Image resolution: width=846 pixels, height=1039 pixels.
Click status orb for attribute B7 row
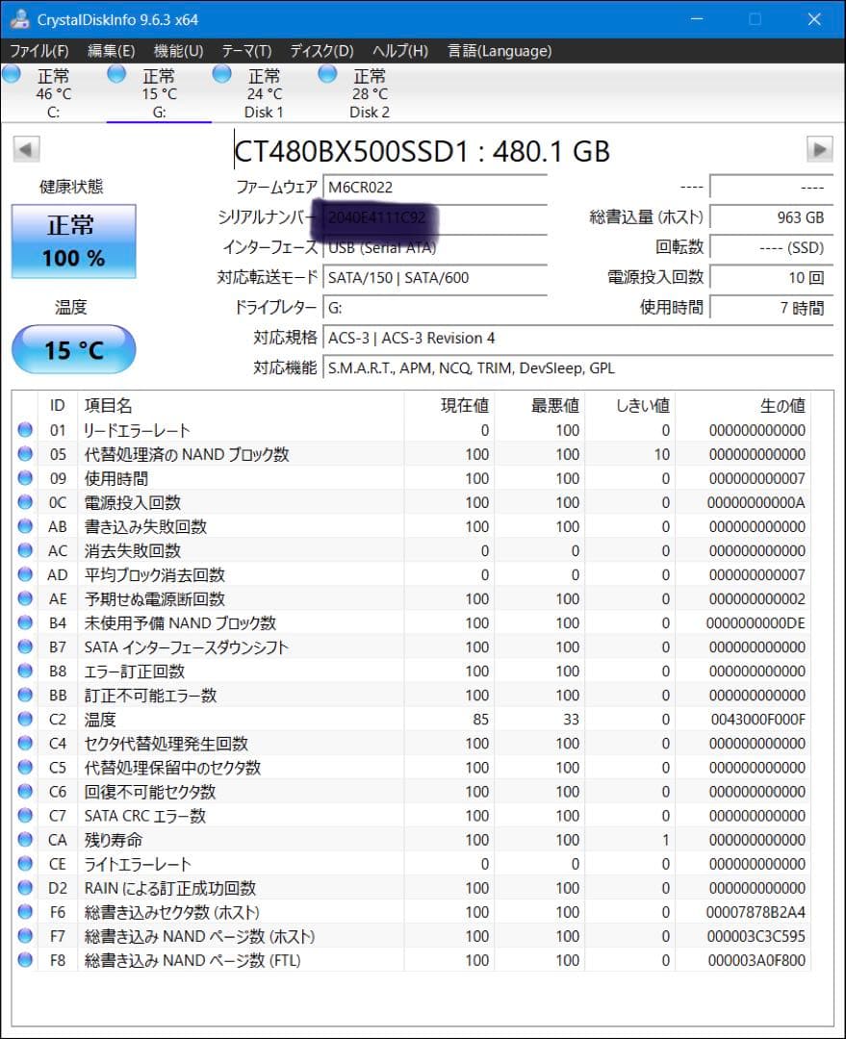25,646
